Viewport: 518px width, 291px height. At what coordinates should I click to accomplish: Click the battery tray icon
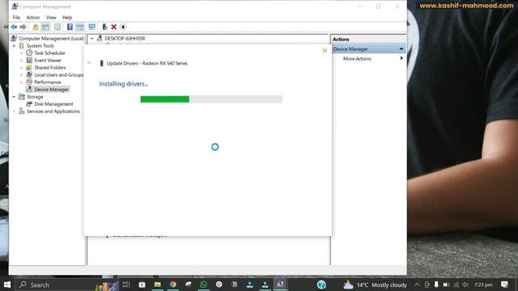pyautogui.click(x=446, y=285)
